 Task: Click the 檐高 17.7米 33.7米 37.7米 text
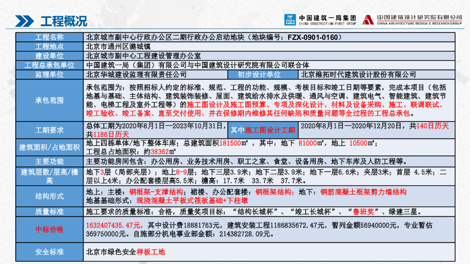coord(253,181)
